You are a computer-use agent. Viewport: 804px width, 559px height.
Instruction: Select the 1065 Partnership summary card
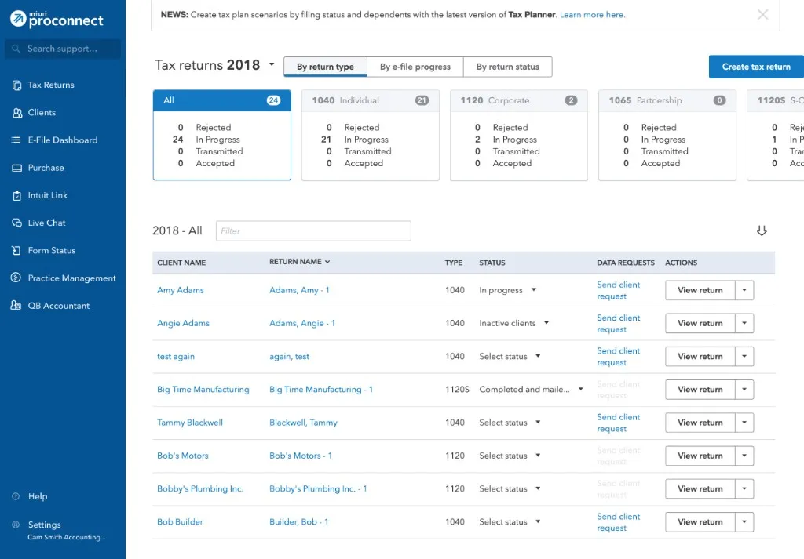point(667,135)
